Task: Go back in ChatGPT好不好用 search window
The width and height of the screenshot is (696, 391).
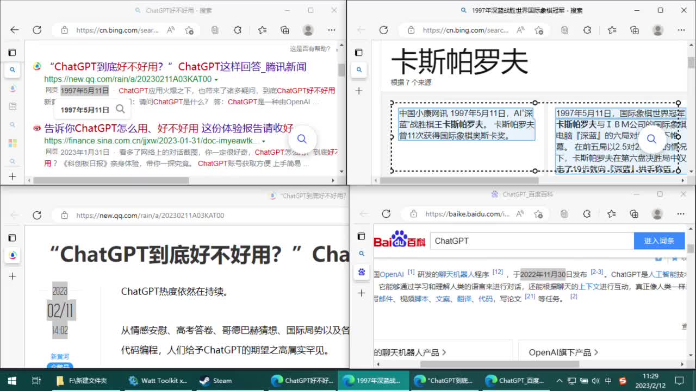Action: pyautogui.click(x=15, y=30)
